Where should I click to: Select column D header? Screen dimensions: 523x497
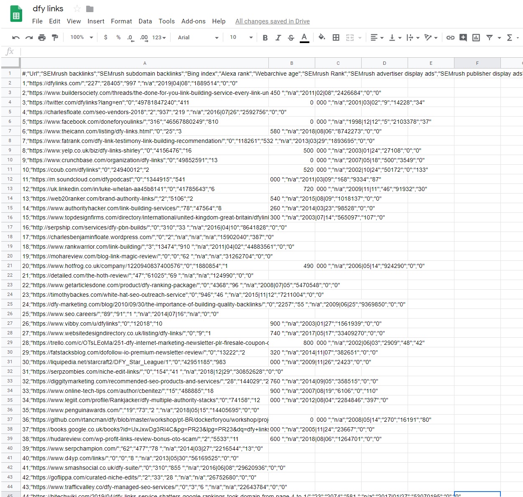pos(384,63)
